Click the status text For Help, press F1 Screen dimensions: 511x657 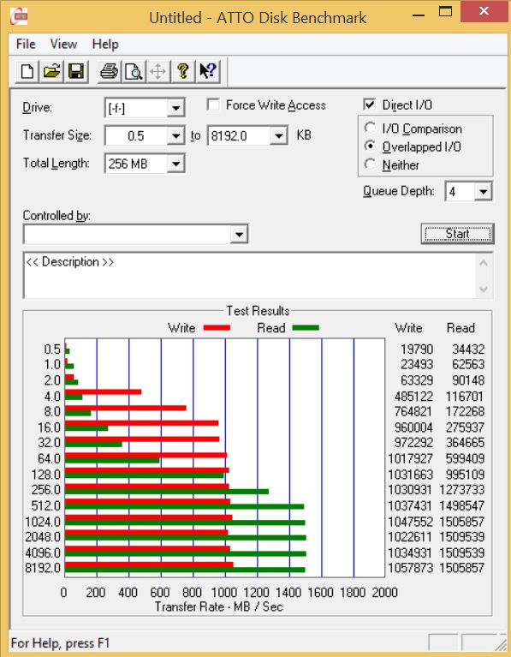click(x=60, y=642)
